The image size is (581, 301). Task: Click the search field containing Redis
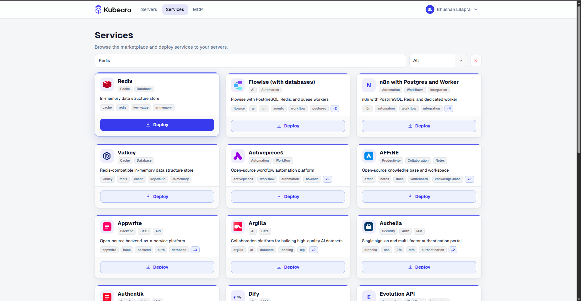click(250, 61)
